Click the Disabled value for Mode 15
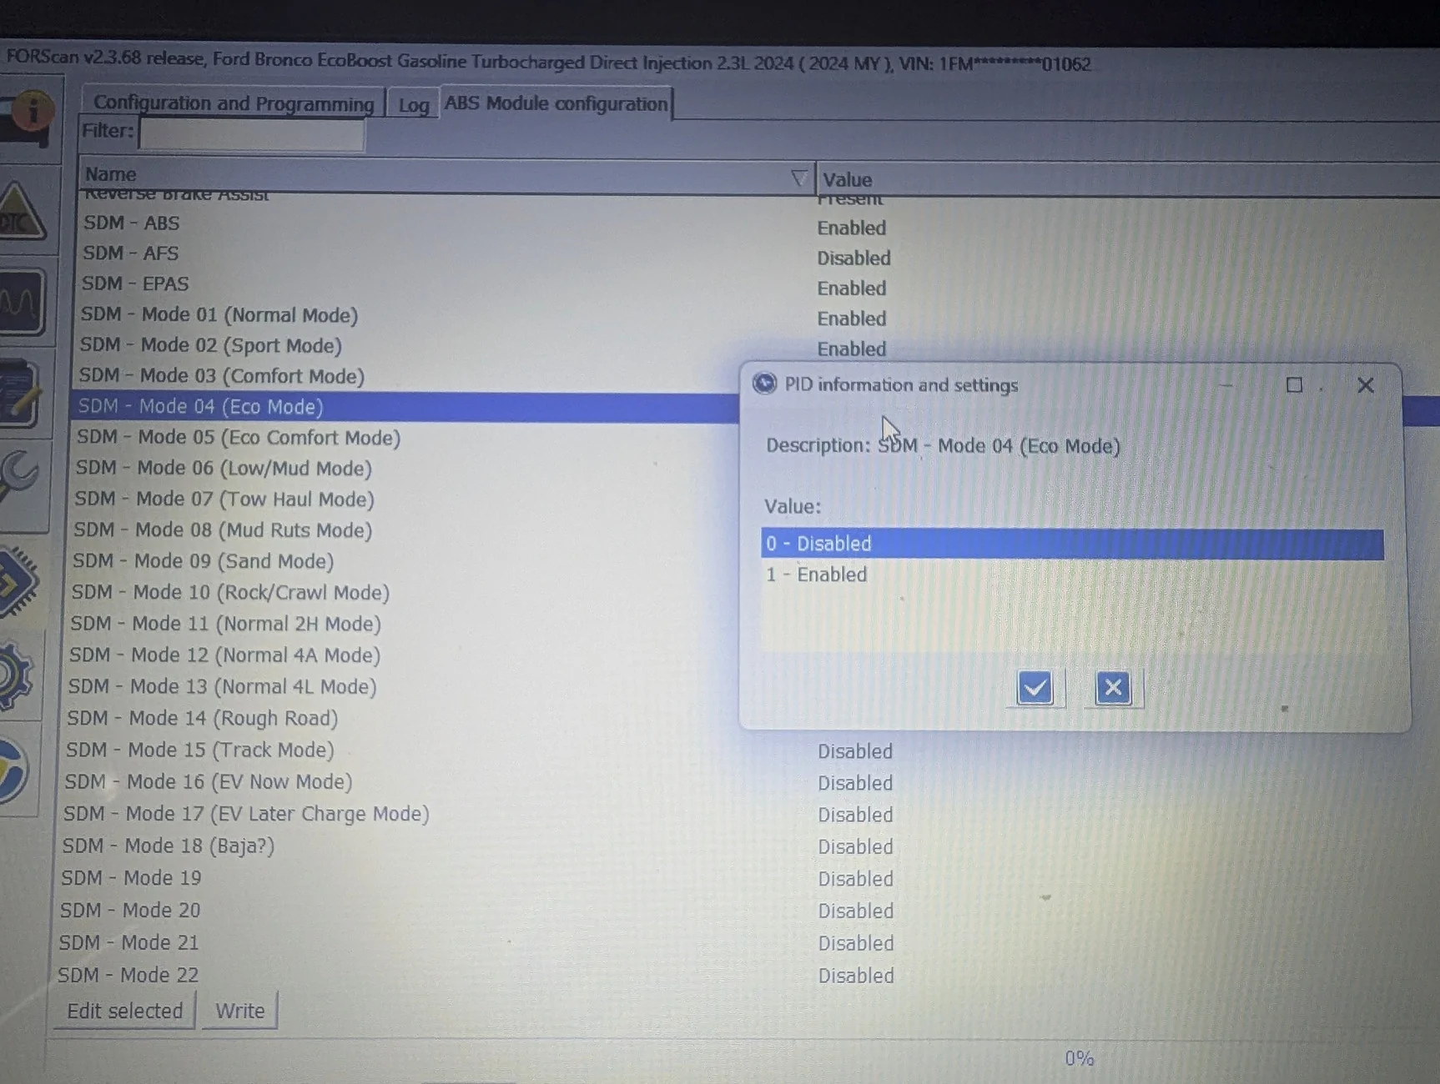1440x1084 pixels. [855, 751]
